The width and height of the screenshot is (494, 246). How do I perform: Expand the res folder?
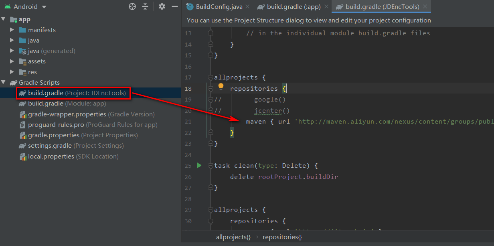[x=12, y=72]
